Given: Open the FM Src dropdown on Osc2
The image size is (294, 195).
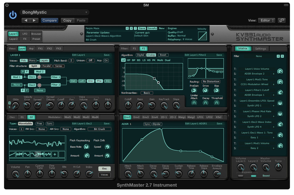Looking at the screenshot, I should (x=41, y=129).
